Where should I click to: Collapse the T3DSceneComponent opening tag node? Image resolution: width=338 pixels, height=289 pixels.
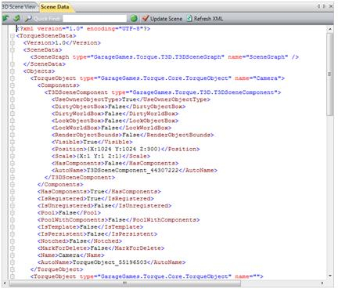click(13, 92)
